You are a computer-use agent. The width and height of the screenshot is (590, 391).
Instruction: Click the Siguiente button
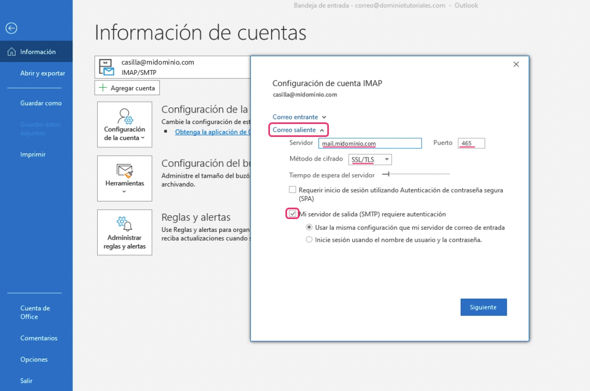(x=483, y=307)
